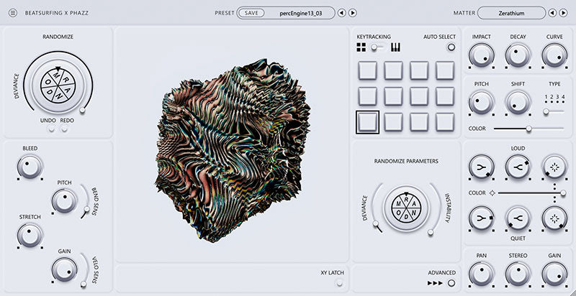This screenshot has height=296, width=576.
Task: Toggle the Keytracking mode switch
Action: (x=377, y=48)
